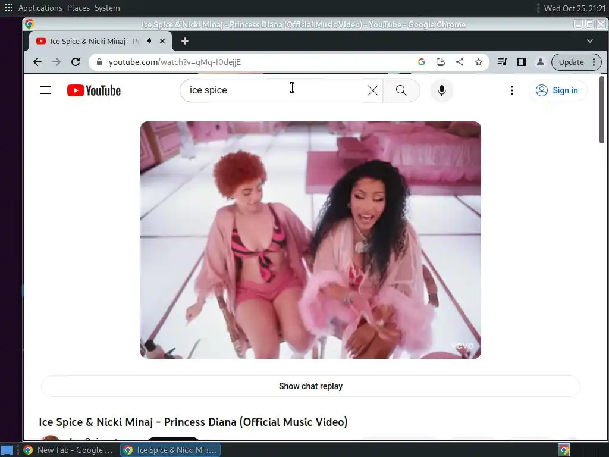The height and width of the screenshot is (457, 609).
Task: Clear the search query with the X
Action: tap(372, 90)
